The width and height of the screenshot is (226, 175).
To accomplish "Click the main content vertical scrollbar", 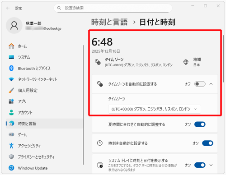I will (x=223, y=59).
